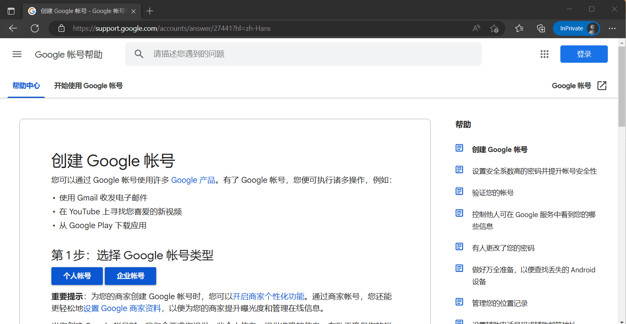Click article icon beside 设置安全系数高的密码
This screenshot has width=626, height=324.
(x=459, y=170)
